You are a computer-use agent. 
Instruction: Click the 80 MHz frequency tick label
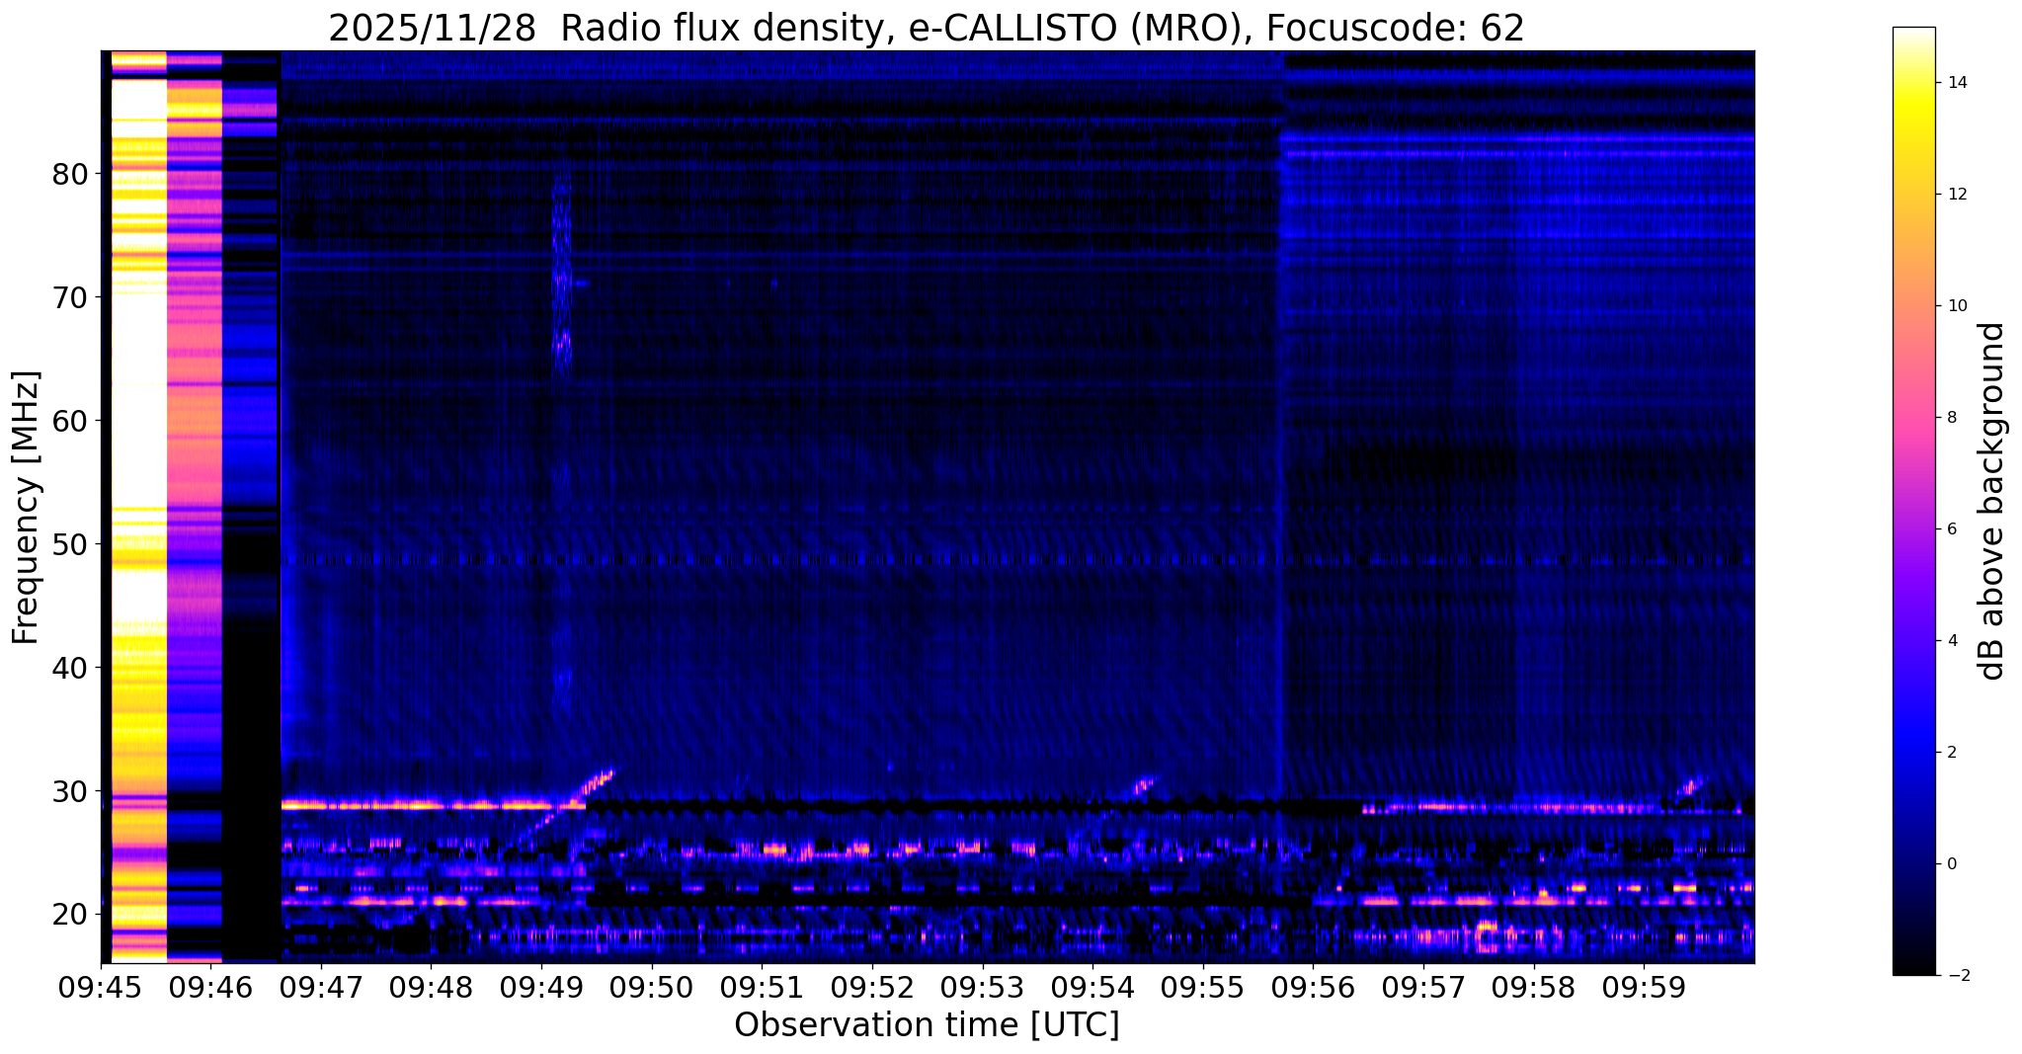[x=69, y=174]
